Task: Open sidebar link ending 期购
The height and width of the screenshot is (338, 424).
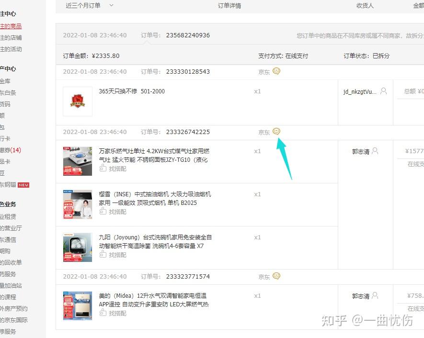Action: [x=5, y=251]
